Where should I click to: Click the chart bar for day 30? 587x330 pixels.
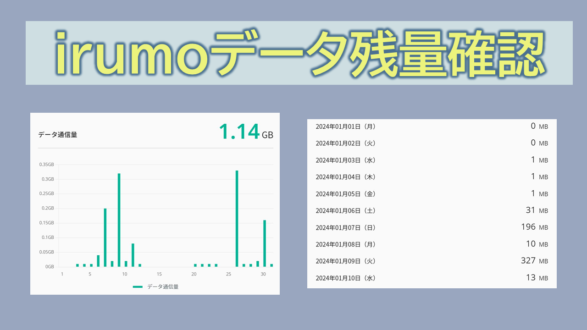265,243
